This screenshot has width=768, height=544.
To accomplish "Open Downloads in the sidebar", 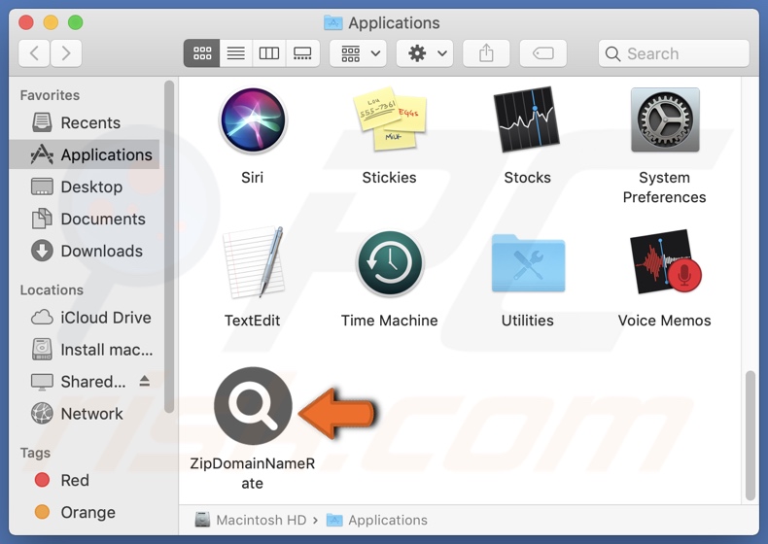I will [x=85, y=251].
